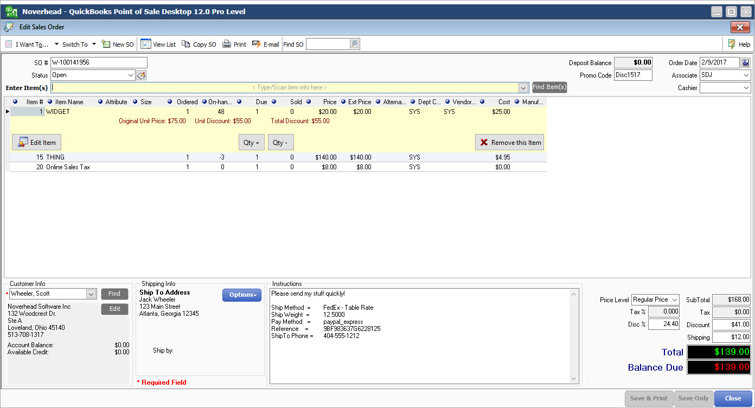Select the WIDGET item row

pos(278,112)
